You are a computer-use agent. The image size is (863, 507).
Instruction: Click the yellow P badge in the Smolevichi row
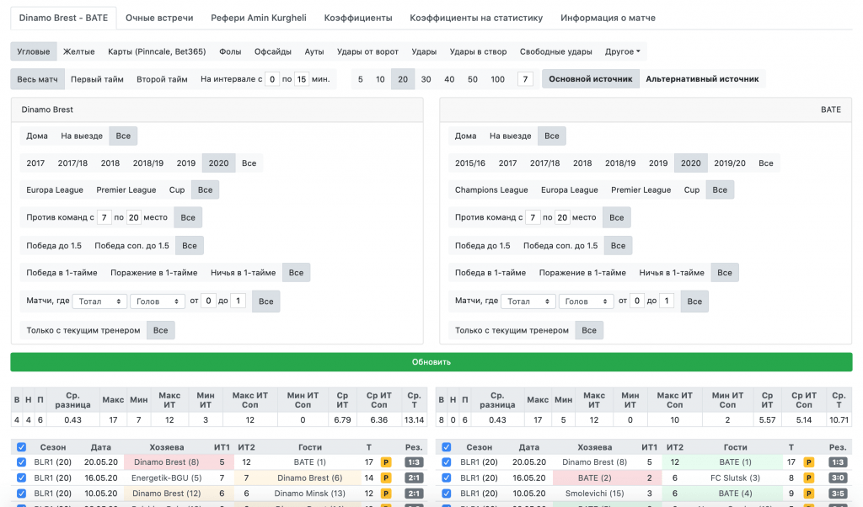(807, 494)
